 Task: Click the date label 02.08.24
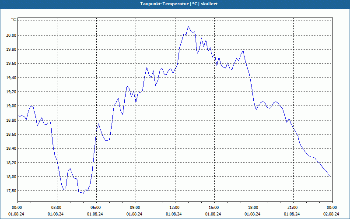tap(331, 214)
